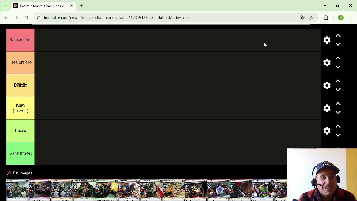Screen dimensions: 357x201
Task: Minimize the Chrome window
Action: [x=325, y=6]
